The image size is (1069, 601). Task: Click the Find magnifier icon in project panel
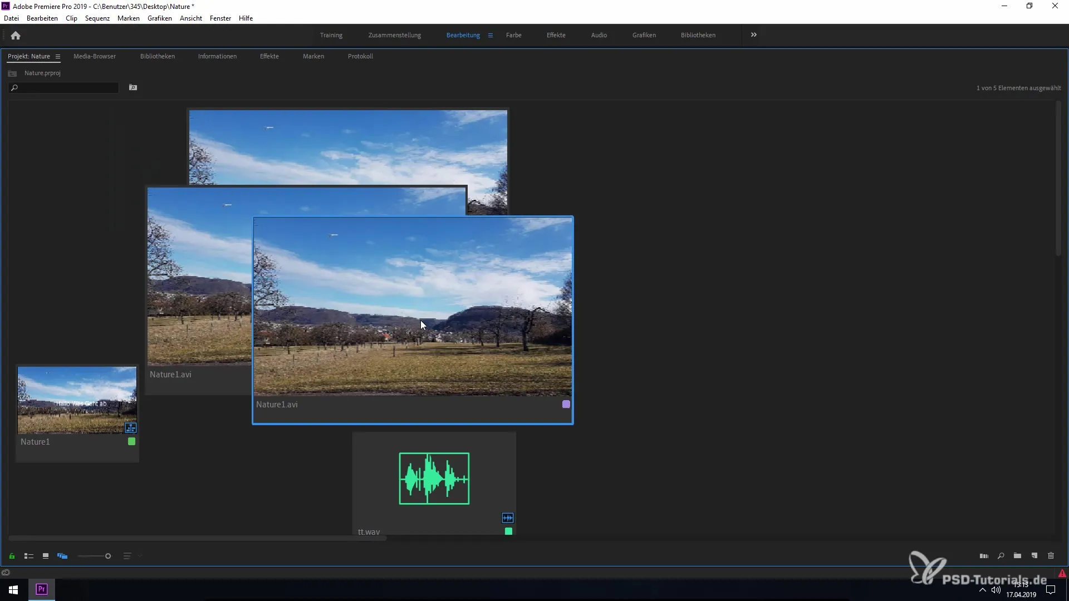[1001, 556]
